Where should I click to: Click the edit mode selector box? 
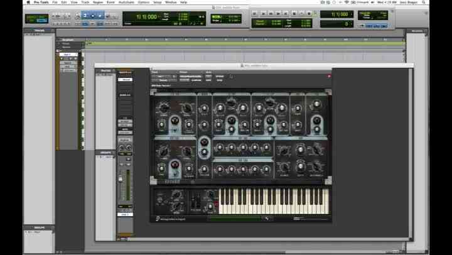pos(36,18)
